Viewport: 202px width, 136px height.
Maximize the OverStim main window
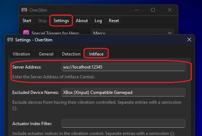pyautogui.click(x=153, y=10)
